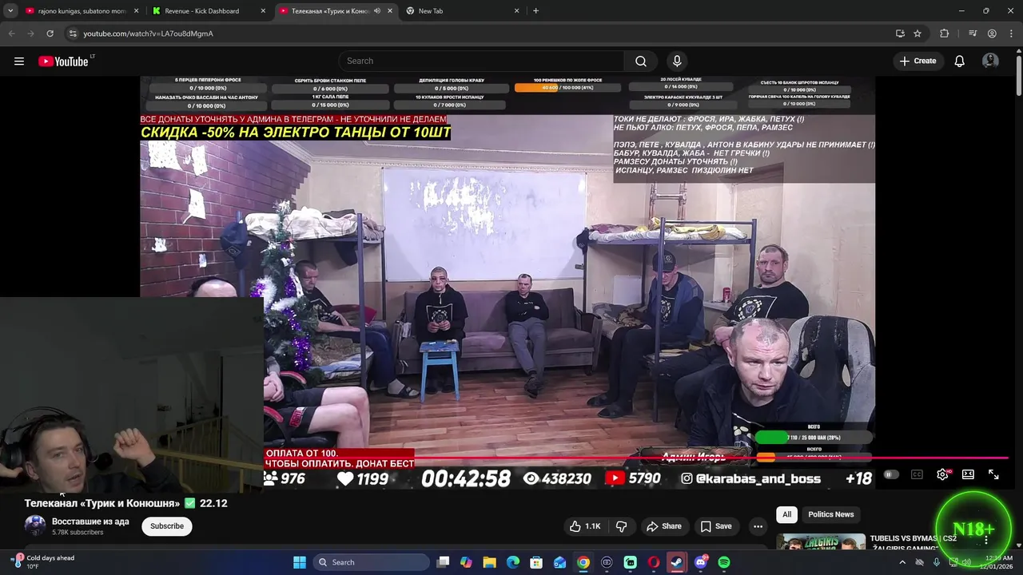Open the video player settings gear
1023x575 pixels.
coord(943,474)
